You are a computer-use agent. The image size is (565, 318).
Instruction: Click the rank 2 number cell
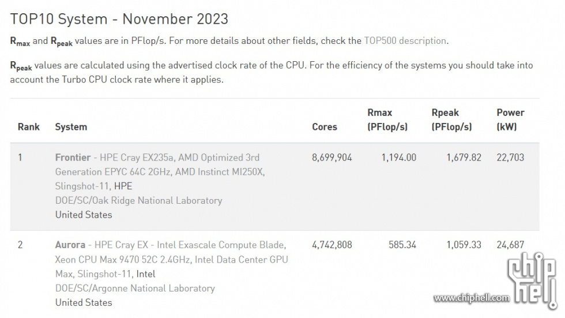(20, 245)
